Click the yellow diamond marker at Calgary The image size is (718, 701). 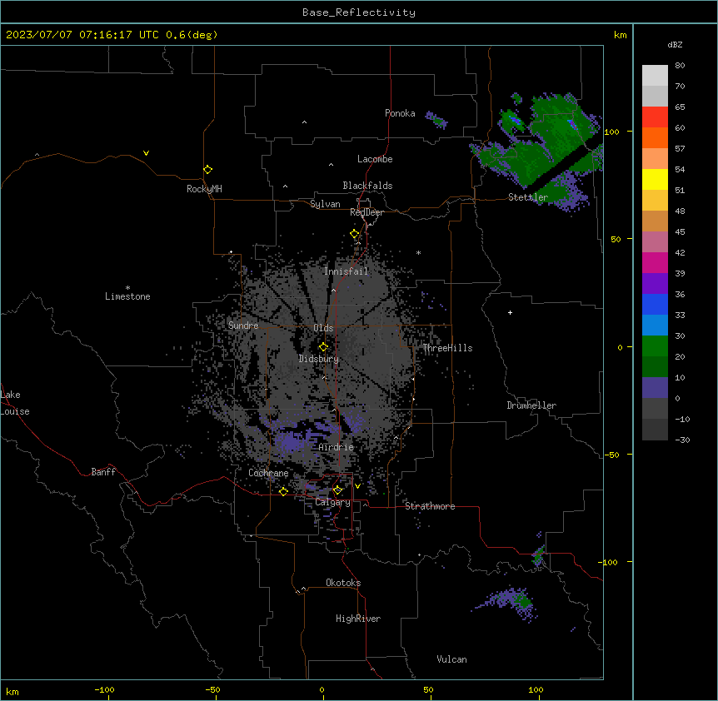click(337, 490)
